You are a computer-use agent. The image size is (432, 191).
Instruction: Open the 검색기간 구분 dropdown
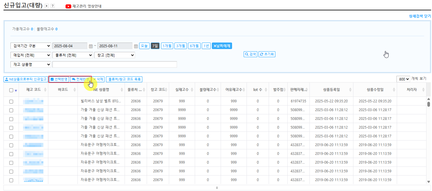(x=31, y=46)
